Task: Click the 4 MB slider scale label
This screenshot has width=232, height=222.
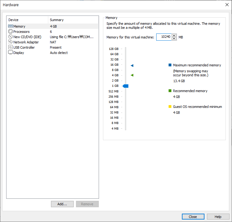Action: point(115,128)
